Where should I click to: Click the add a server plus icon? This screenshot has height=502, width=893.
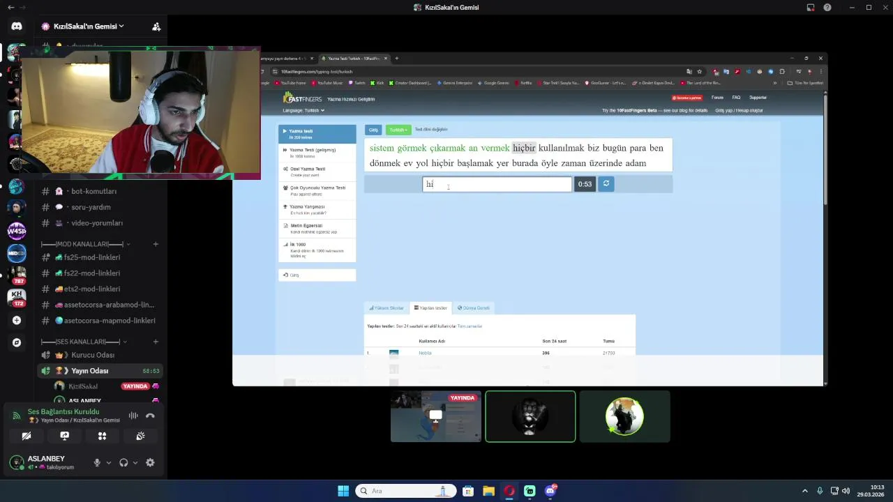coord(17,320)
